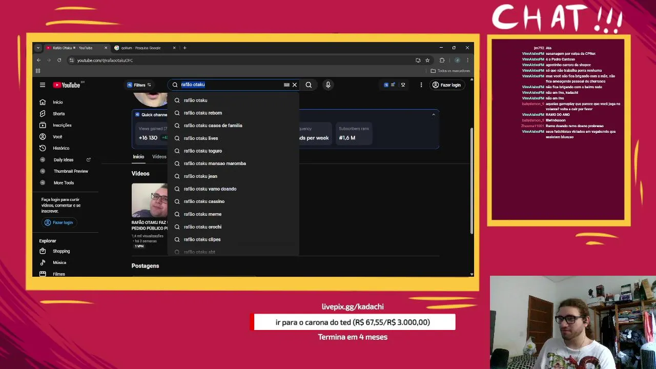Choose suggestion "rafão otaku clipes"

click(x=233, y=239)
